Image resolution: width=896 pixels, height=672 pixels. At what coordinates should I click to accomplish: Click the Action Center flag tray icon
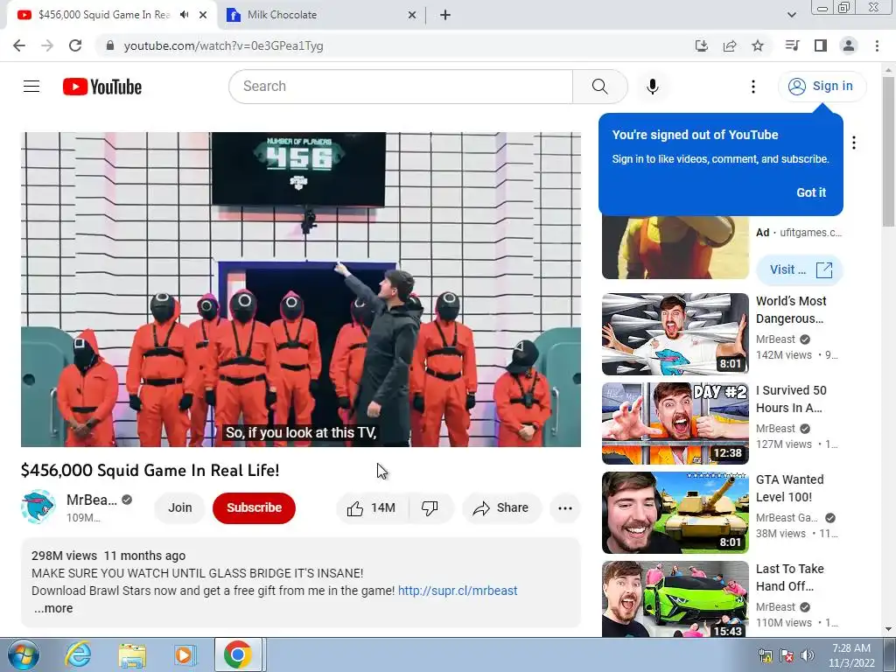787,655
